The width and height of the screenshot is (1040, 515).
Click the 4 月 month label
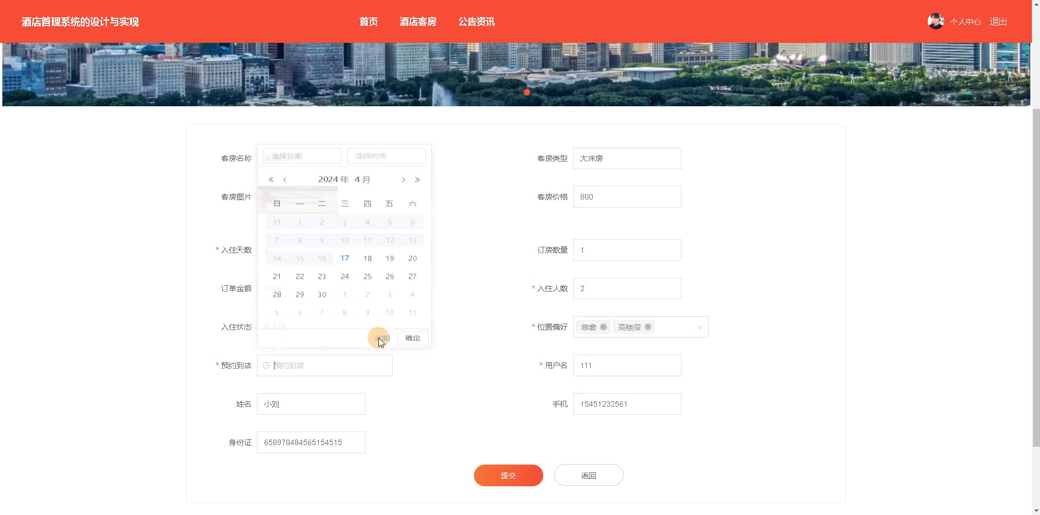pyautogui.click(x=362, y=179)
